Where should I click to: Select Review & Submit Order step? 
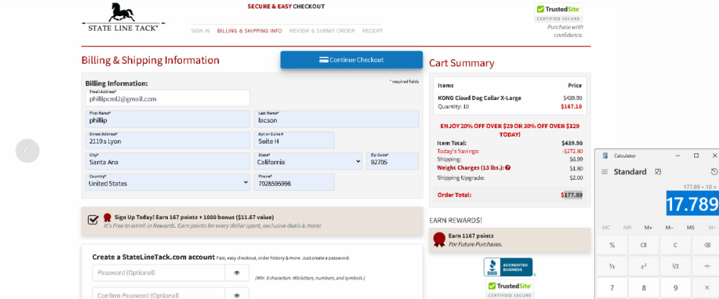click(x=322, y=31)
